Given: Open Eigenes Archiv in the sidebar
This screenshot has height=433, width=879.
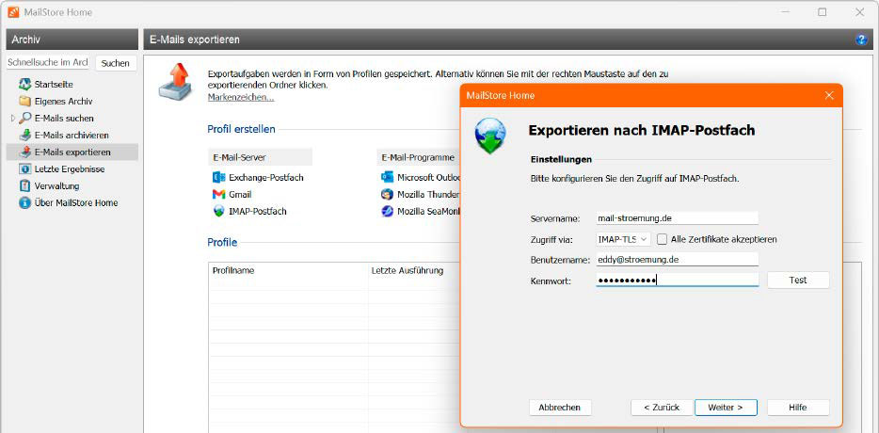Looking at the screenshot, I should 63,102.
